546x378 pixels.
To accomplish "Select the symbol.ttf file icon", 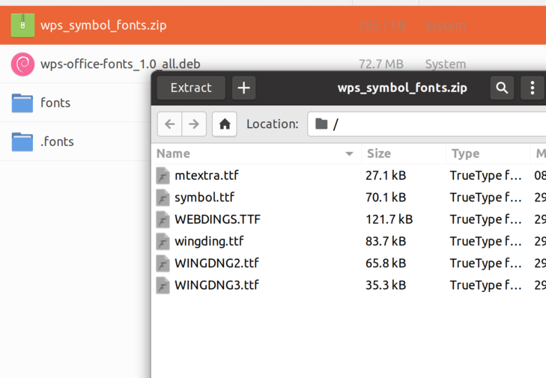I will pyautogui.click(x=163, y=198).
